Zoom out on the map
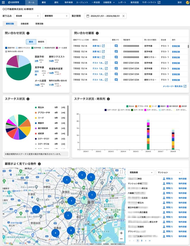The width and height of the screenshot is (190, 246). point(121,239)
